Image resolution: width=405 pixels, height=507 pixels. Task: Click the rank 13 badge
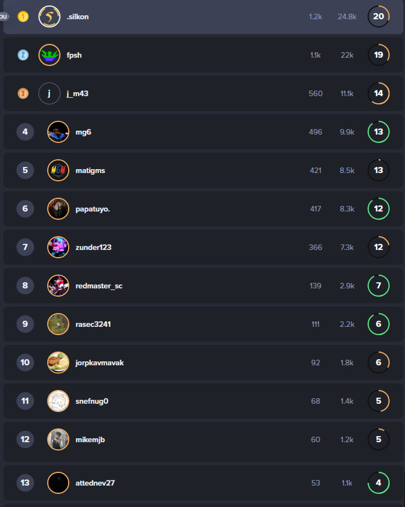point(25,483)
